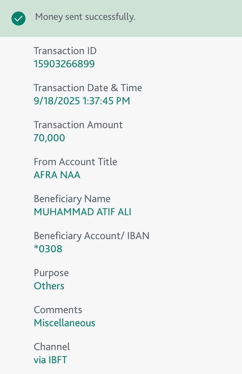Tap the purpose value Others
Screen dimensions: 242x374
49,286
